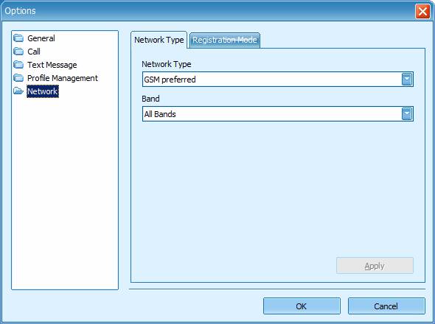The height and width of the screenshot is (324, 435).
Task: Expand the Network Type dropdown arrow
Action: click(x=407, y=80)
